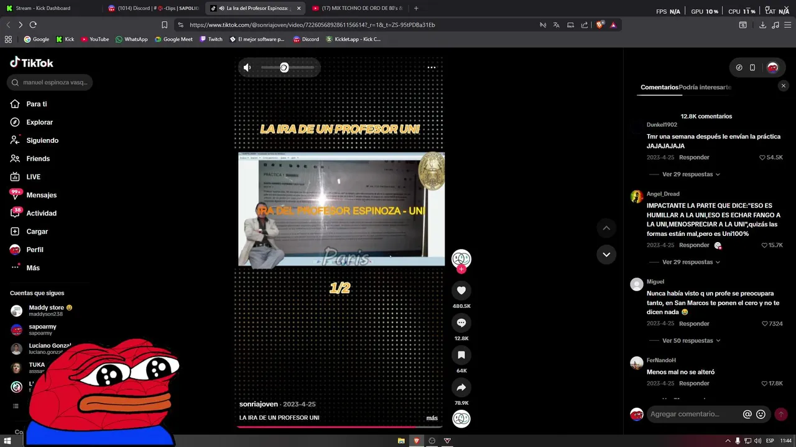The height and width of the screenshot is (447, 796).
Task: Like Dunkel1902's comment heart
Action: point(762,158)
